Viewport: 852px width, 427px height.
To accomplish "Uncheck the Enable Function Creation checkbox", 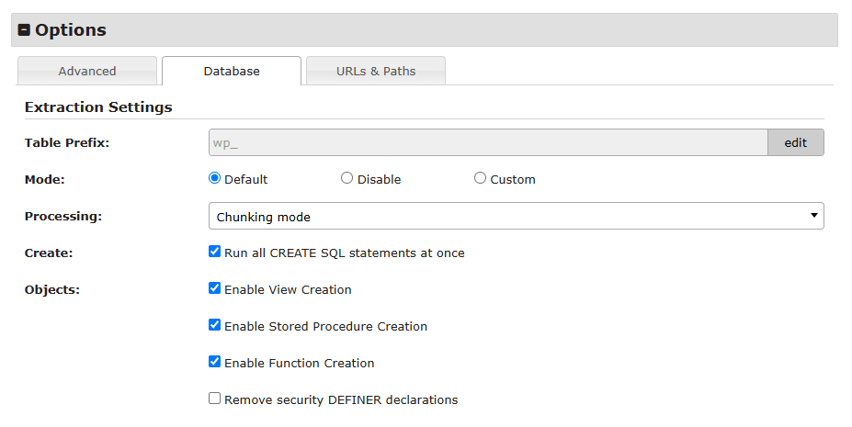I will 215,362.
